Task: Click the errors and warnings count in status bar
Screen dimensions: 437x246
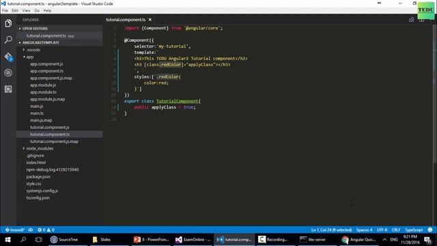Action: 46,230
